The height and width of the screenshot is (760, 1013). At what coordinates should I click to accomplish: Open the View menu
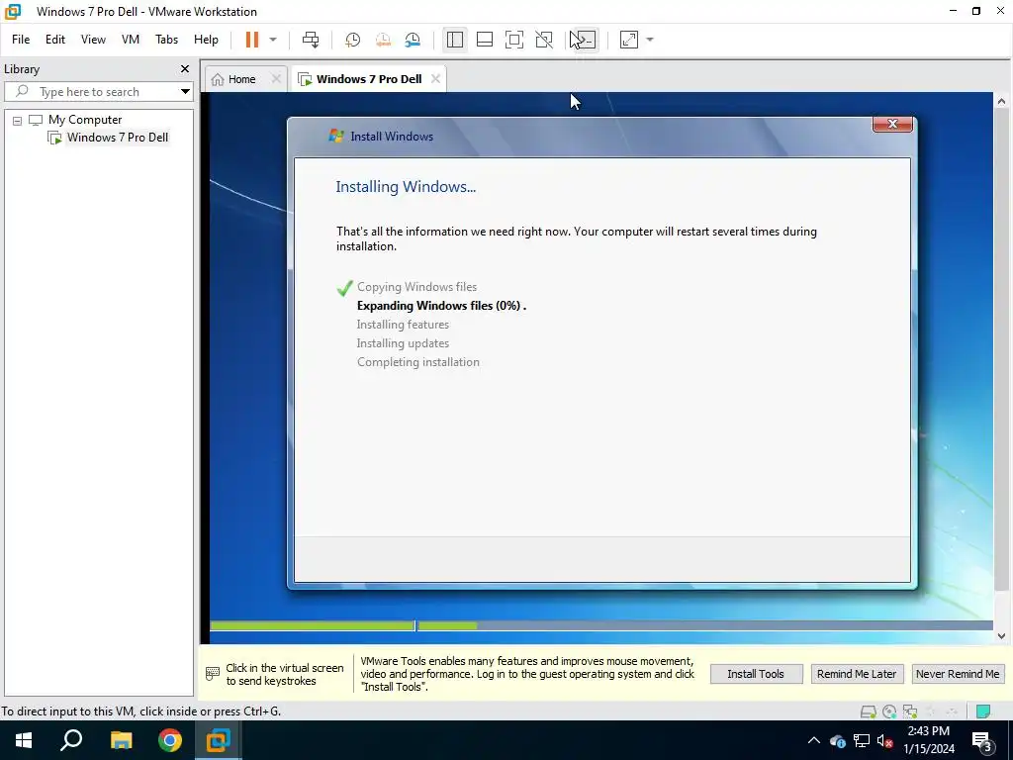click(93, 40)
